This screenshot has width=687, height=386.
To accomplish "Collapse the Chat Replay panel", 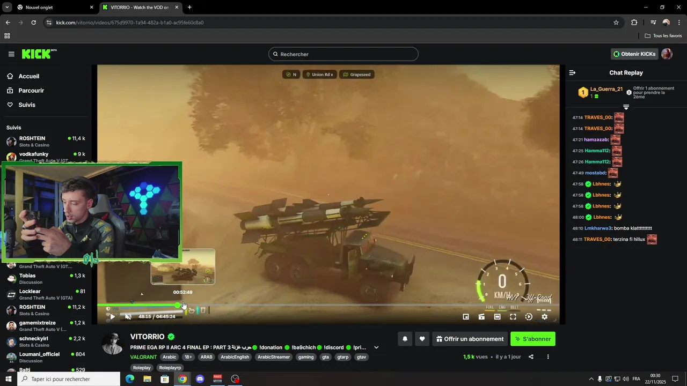I will coord(572,72).
